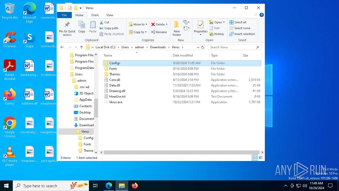This screenshot has height=191, width=339.
Task: Open the File tab
Action: click(64, 15)
